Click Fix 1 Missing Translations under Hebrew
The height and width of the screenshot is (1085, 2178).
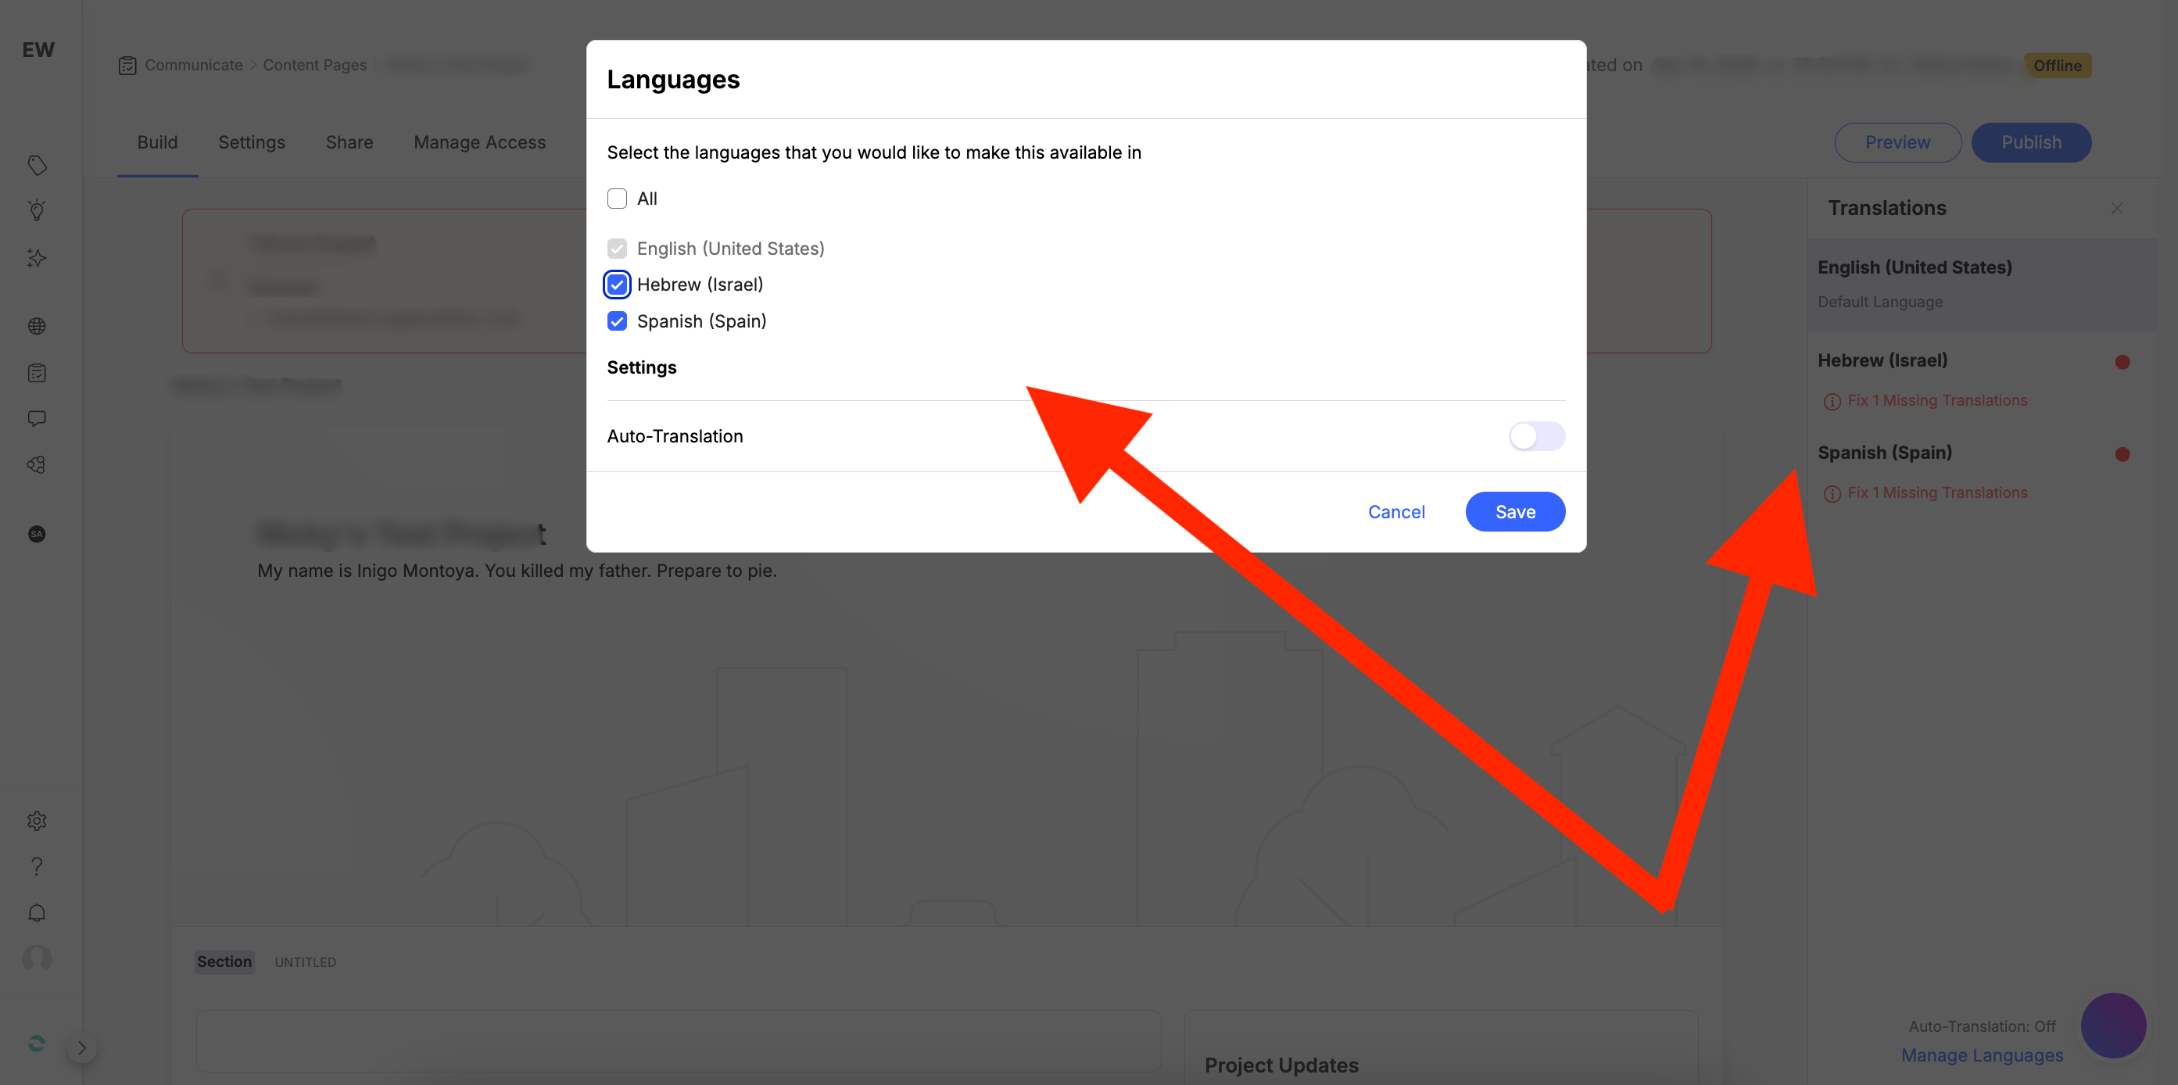point(1937,400)
